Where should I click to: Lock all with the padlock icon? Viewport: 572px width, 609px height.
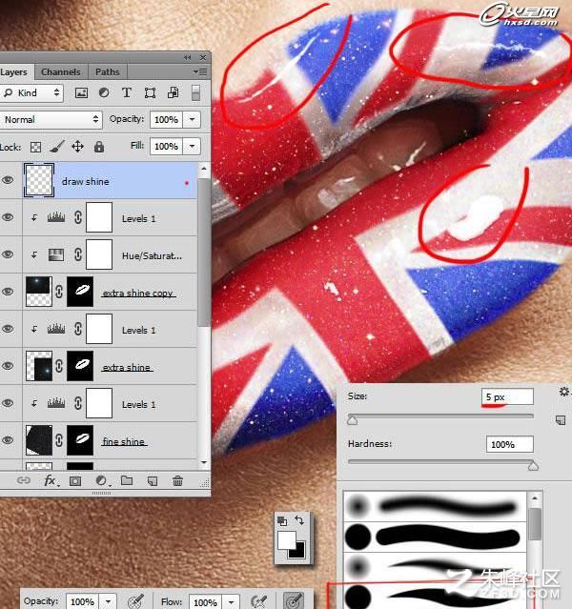coord(99,147)
